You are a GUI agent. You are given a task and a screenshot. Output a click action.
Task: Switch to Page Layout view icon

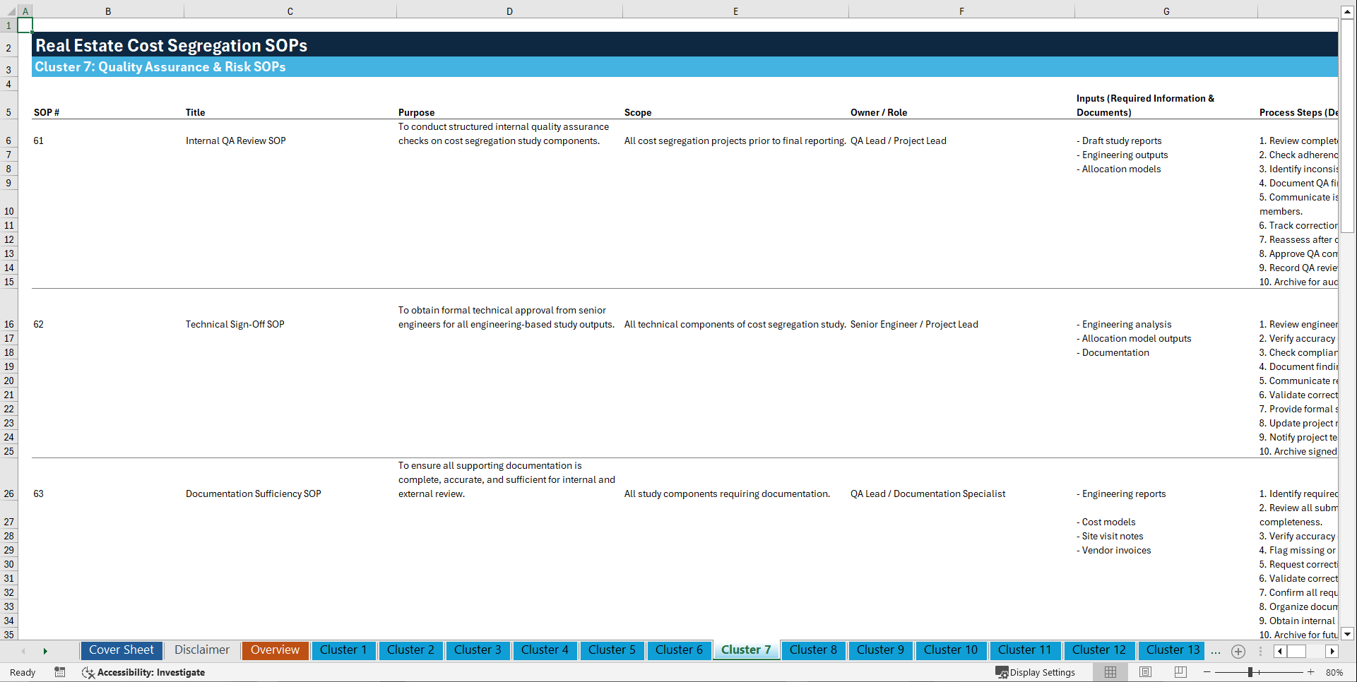(x=1144, y=672)
